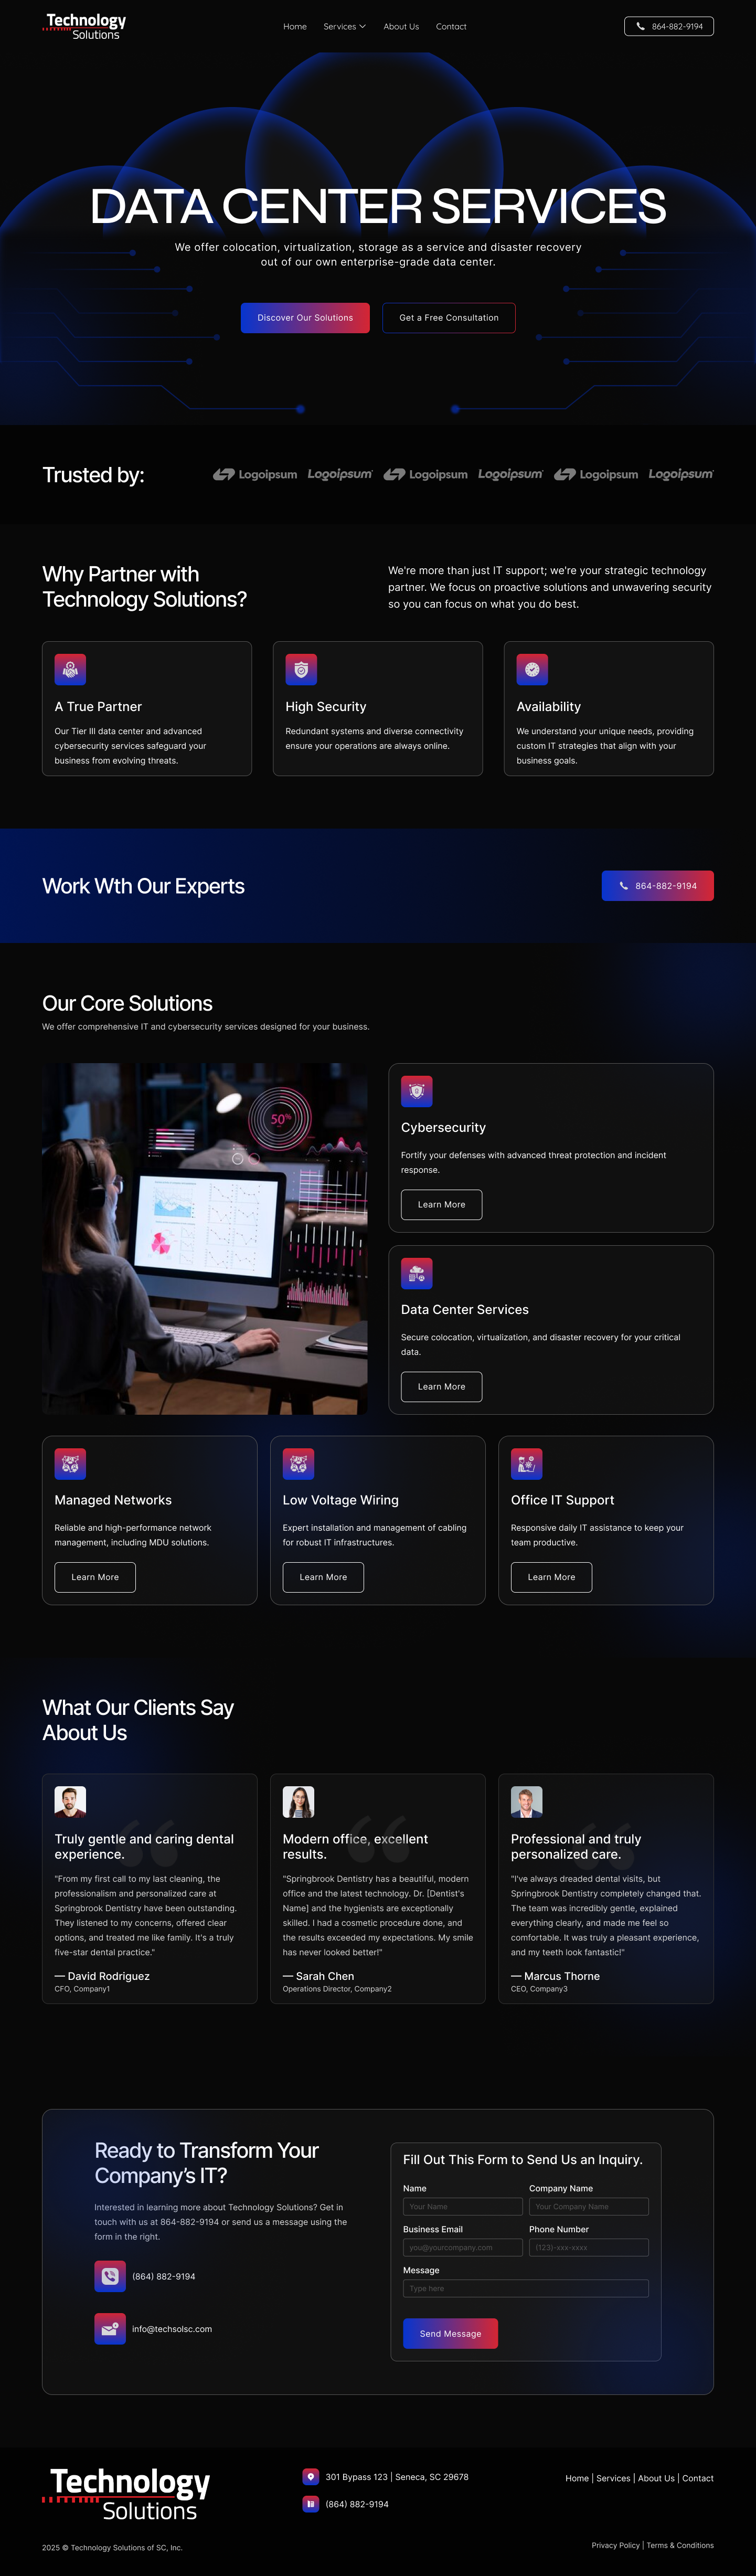Click Learn More under Managed Networks
The width and height of the screenshot is (756, 2576).
coord(95,1577)
